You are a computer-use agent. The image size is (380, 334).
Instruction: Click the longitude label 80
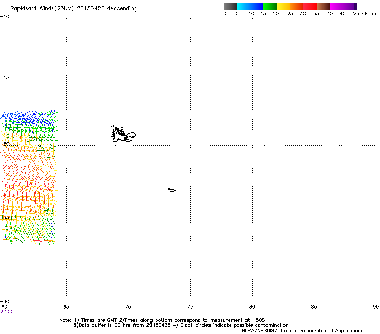pyautogui.click(x=252, y=307)
